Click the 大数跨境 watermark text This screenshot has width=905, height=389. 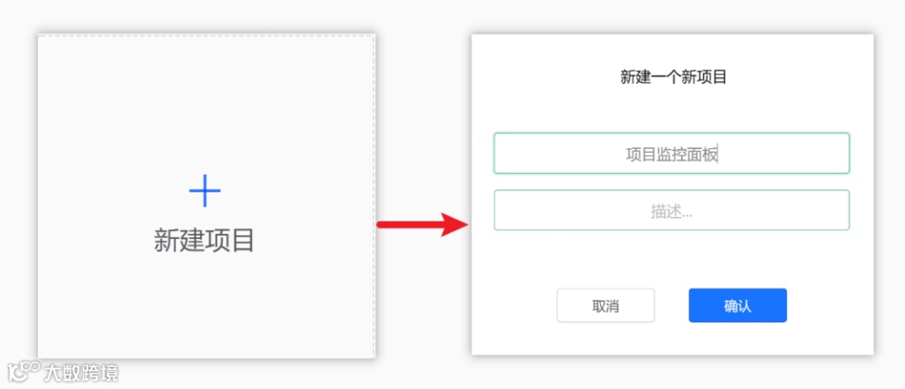[81, 373]
